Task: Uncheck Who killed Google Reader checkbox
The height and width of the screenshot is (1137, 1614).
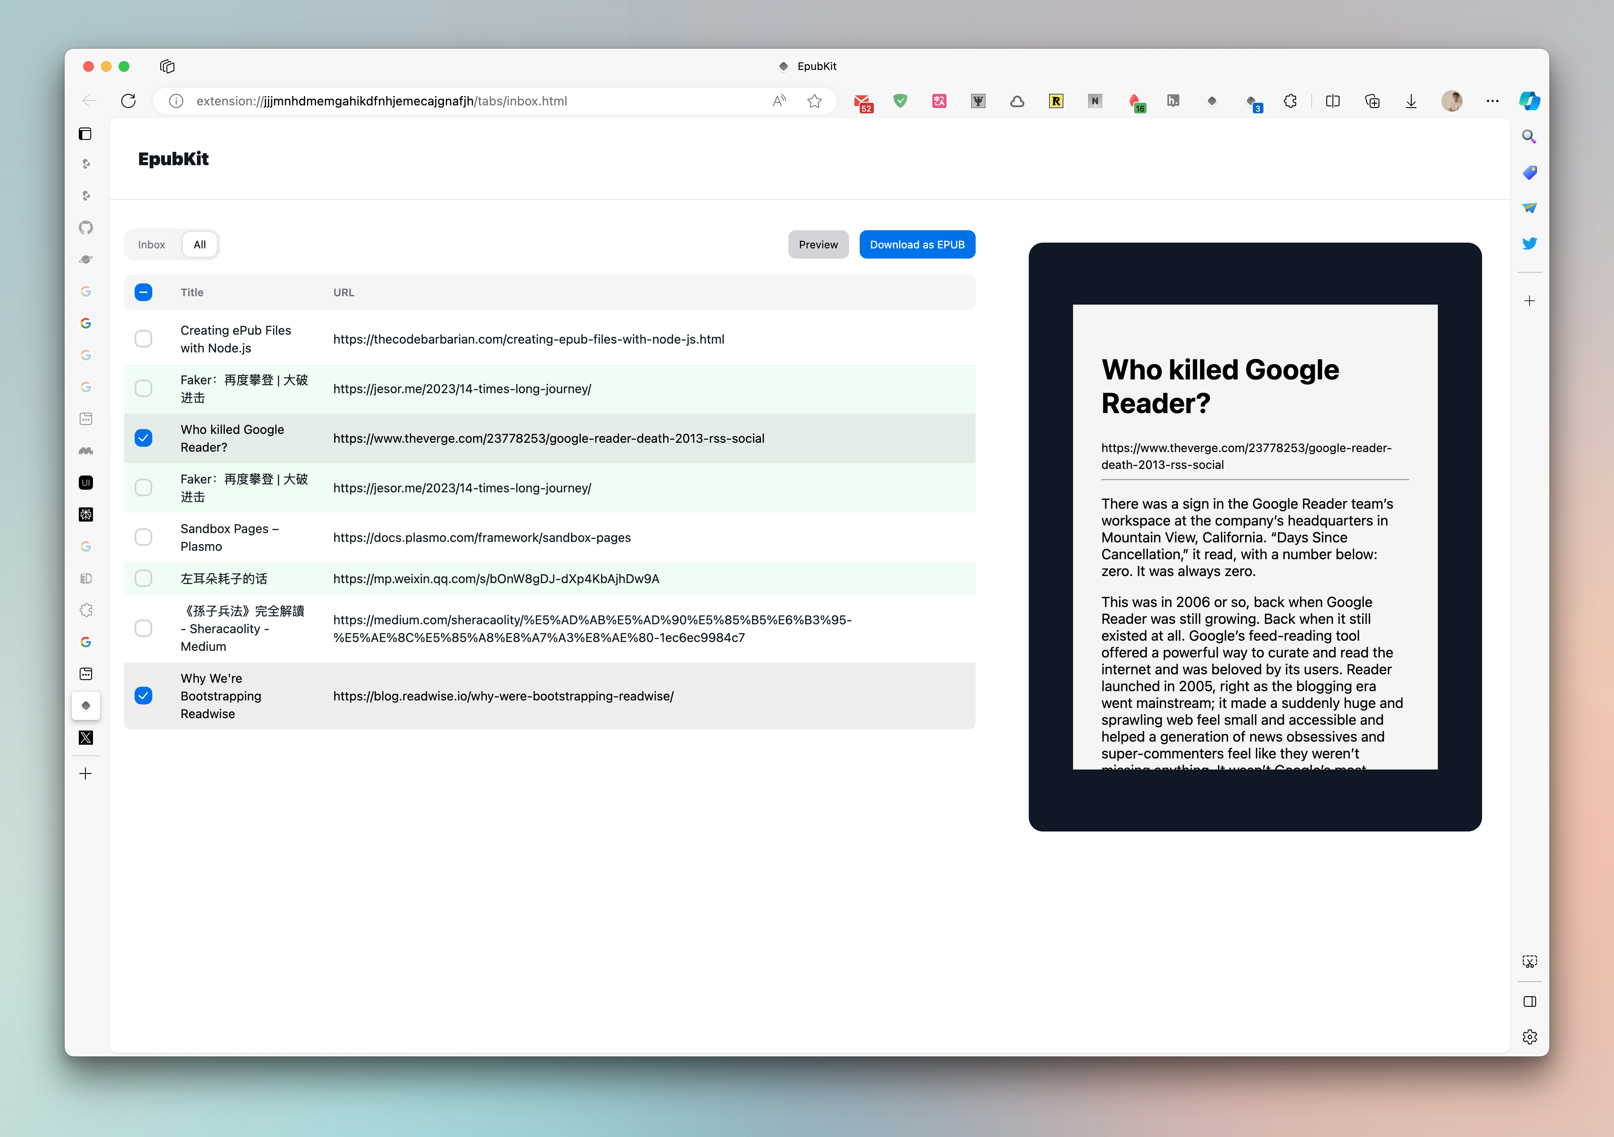Action: point(143,438)
